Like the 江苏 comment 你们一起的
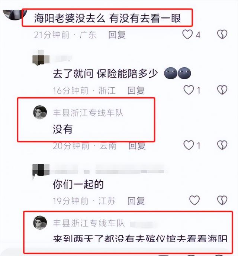This screenshot has height=256, width=238. point(194,200)
